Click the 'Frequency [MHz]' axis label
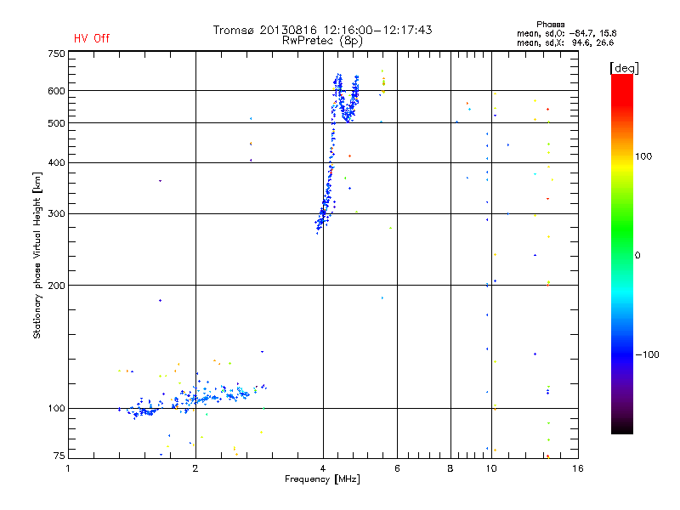The height and width of the screenshot is (510, 680). (322, 479)
